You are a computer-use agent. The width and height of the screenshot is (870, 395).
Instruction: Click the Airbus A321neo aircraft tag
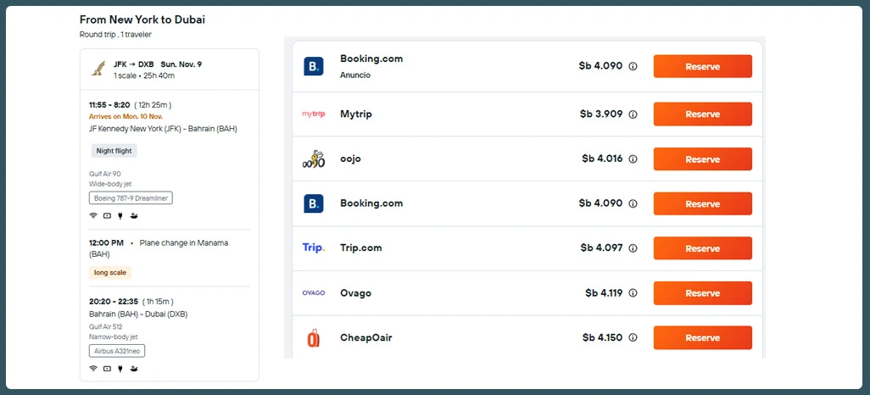tap(117, 351)
